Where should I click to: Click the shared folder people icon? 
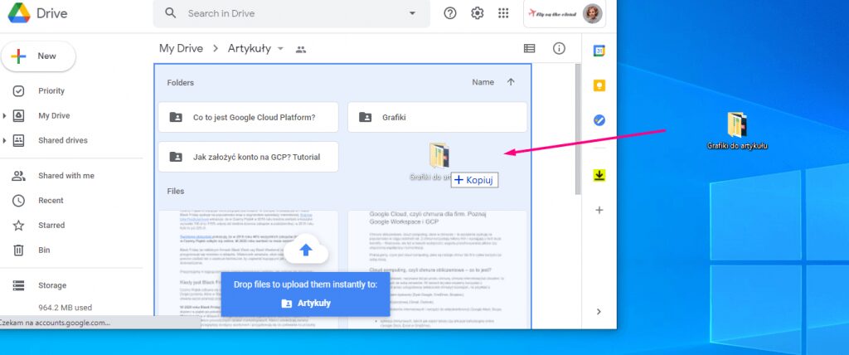tap(301, 49)
